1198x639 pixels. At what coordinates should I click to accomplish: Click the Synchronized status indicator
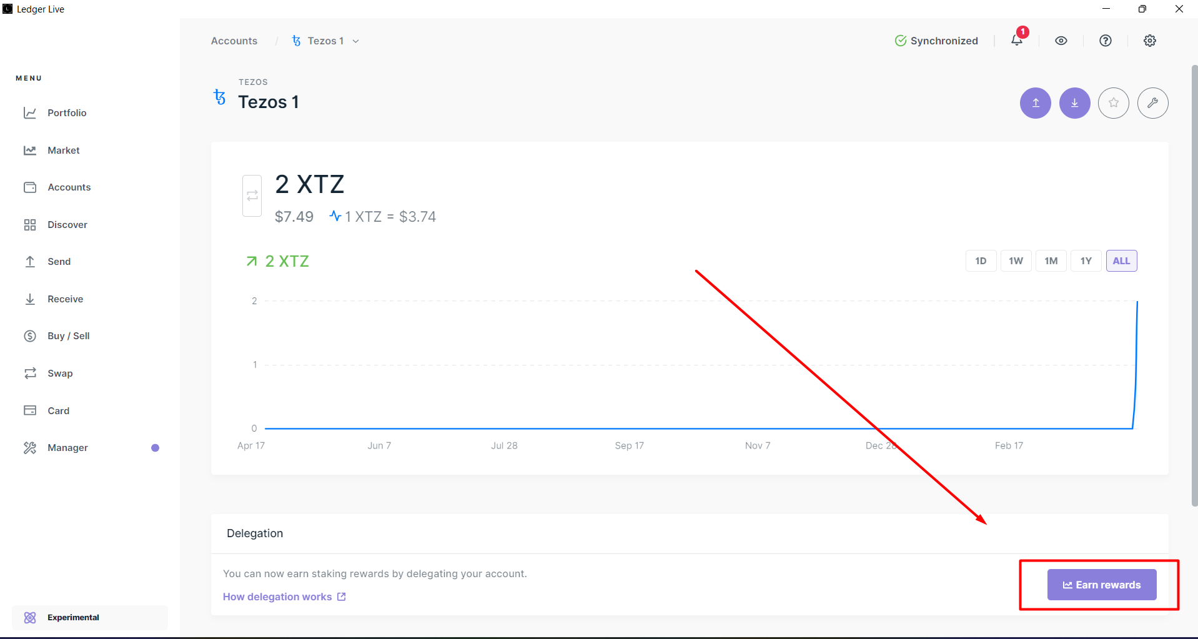click(x=936, y=41)
